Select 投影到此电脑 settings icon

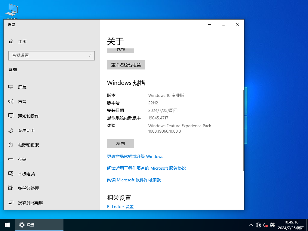pos(11,202)
